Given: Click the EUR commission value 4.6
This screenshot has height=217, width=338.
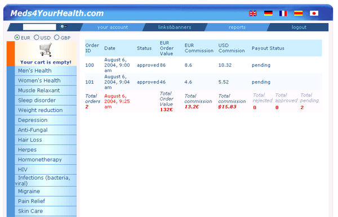Looking at the screenshot, I should (188, 82).
